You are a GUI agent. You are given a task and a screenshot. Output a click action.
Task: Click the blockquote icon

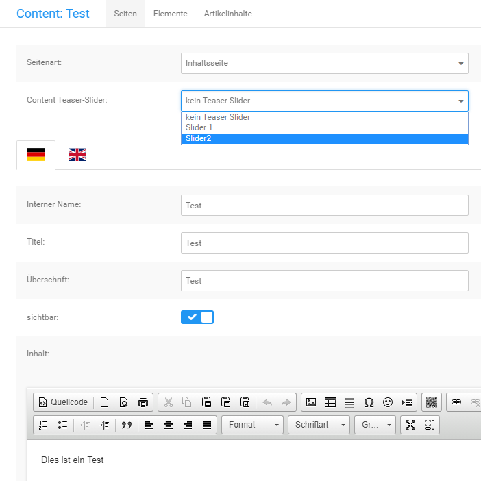tap(126, 425)
